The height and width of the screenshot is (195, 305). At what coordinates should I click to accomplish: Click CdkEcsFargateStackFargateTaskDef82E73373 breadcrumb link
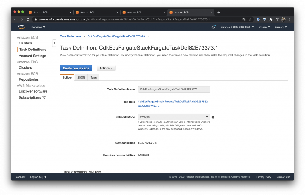[116, 36]
